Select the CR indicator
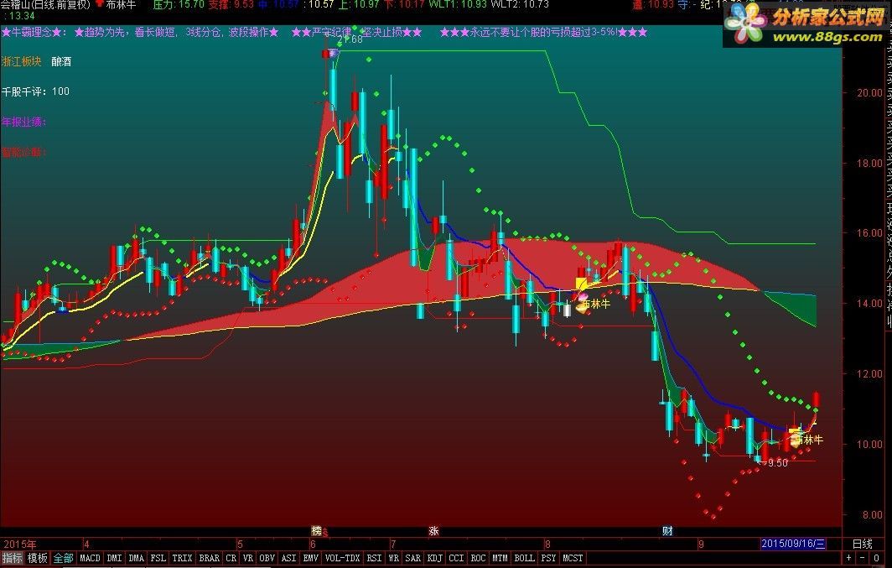 click(x=231, y=558)
